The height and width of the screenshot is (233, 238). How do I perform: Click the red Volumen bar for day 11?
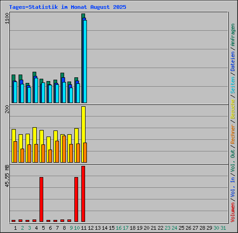[83, 194]
